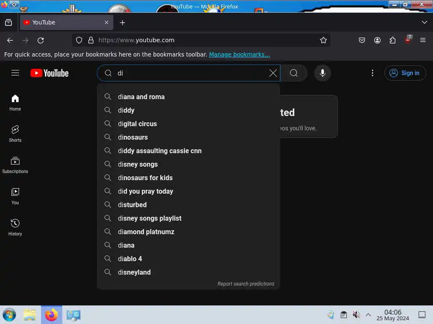This screenshot has height=324, width=433.
Task: Click show desktop button in tray
Action: pos(422,315)
